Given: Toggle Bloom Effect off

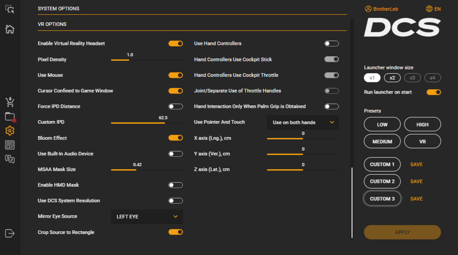Looking at the screenshot, I should coord(175,138).
